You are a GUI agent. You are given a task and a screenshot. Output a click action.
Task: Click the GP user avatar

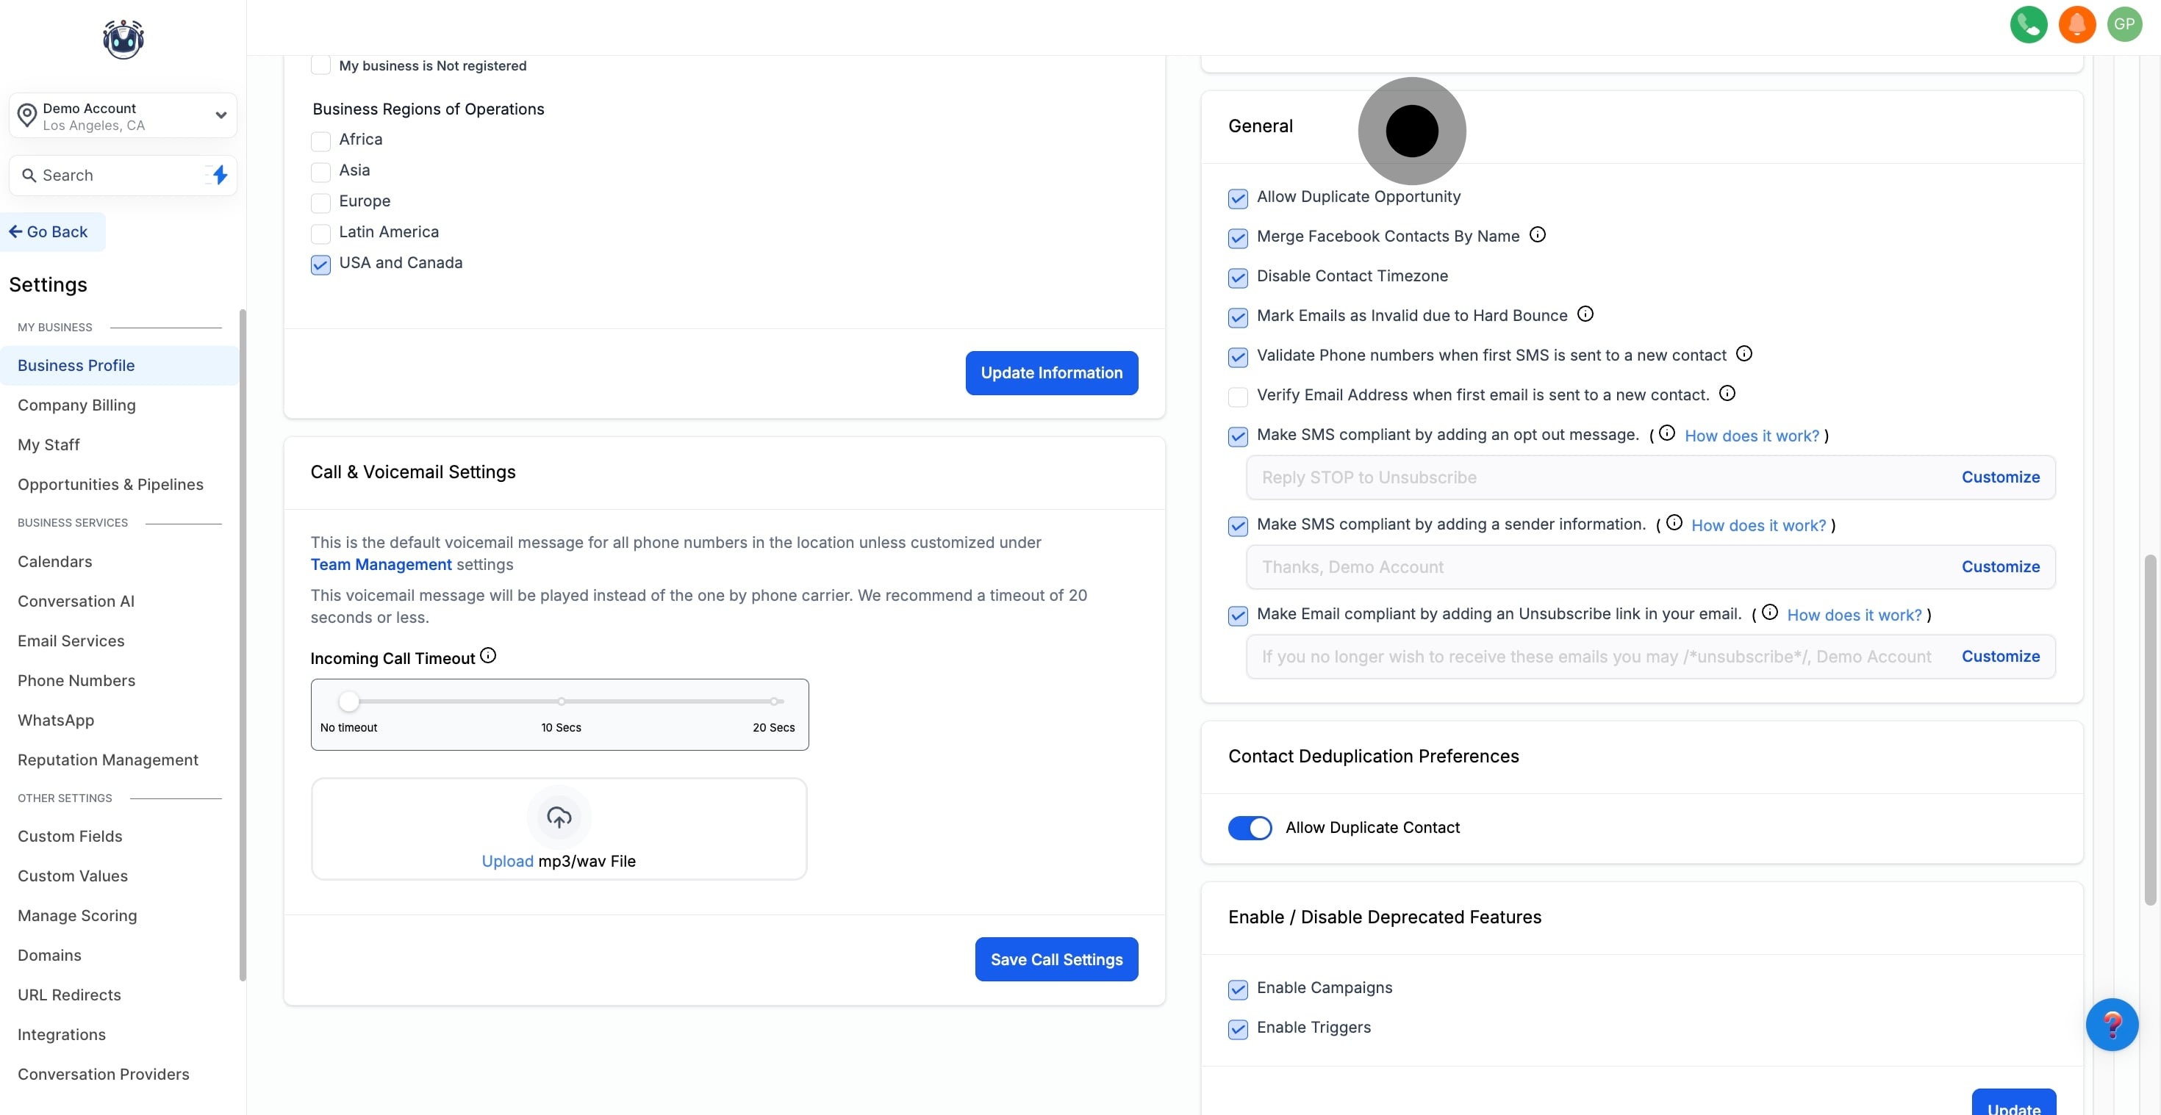[x=2124, y=24]
